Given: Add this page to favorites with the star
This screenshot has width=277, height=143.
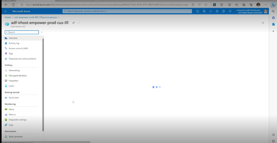Looking at the screenshot, I should click(206, 5).
